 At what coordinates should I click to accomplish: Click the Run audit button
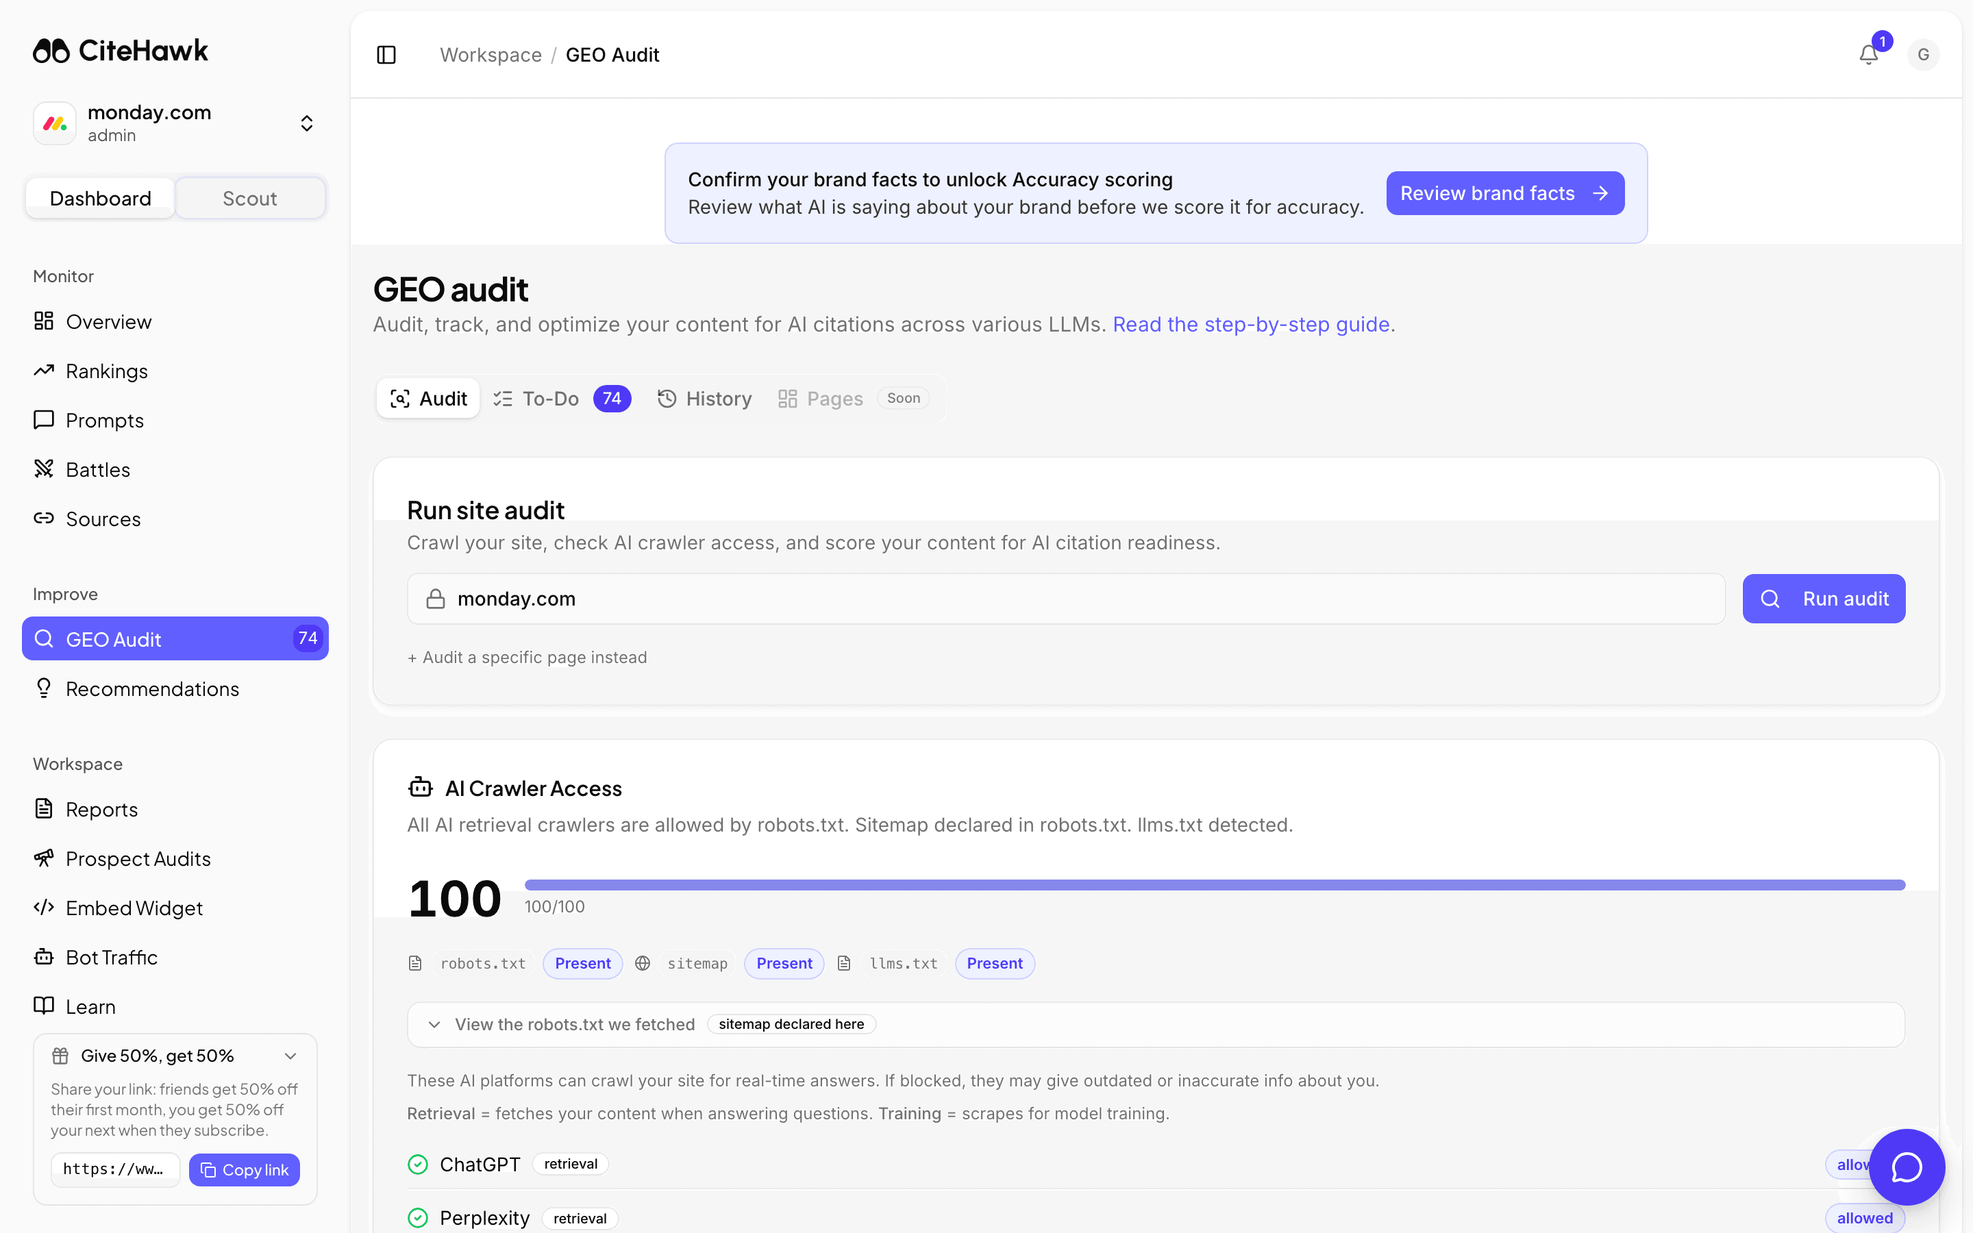[x=1824, y=599]
